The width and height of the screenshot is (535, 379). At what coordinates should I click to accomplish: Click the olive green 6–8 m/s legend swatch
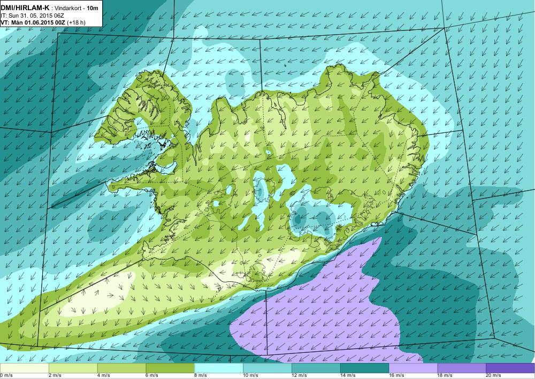[x=170, y=368]
